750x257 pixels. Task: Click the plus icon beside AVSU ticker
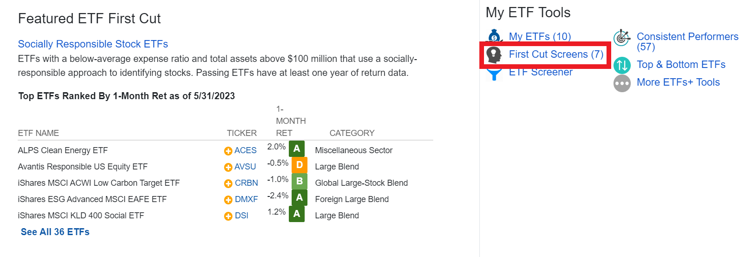coord(228,167)
